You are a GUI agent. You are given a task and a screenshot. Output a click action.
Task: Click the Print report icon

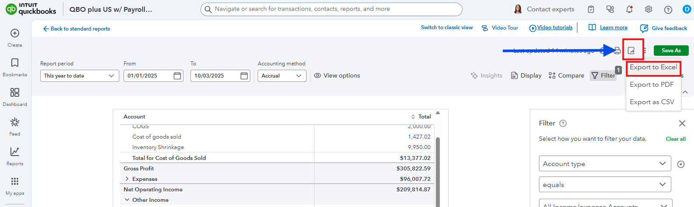pyautogui.click(x=617, y=51)
